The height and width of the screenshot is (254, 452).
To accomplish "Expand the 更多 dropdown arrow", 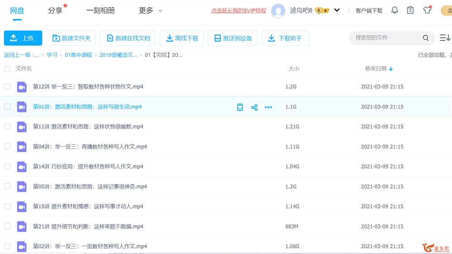I will point(160,11).
